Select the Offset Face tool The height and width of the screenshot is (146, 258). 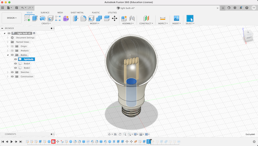[106, 18]
